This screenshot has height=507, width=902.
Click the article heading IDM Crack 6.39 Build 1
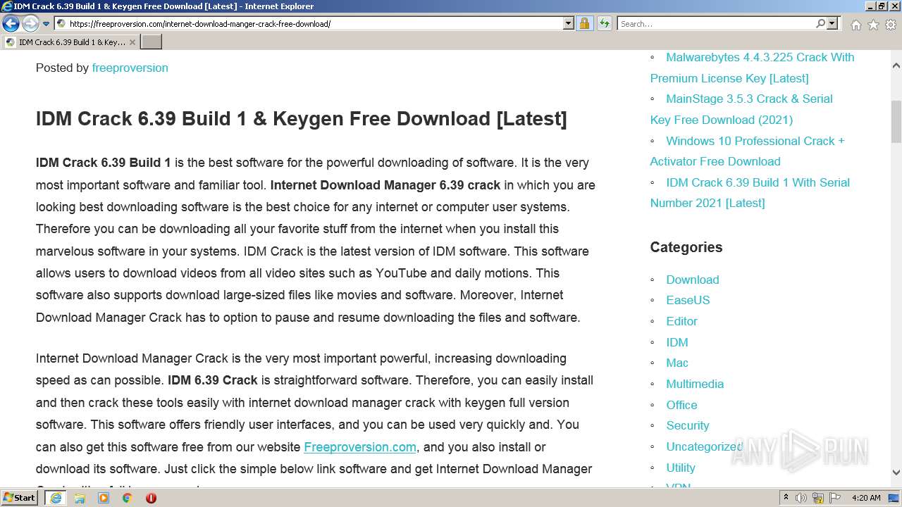(302, 119)
